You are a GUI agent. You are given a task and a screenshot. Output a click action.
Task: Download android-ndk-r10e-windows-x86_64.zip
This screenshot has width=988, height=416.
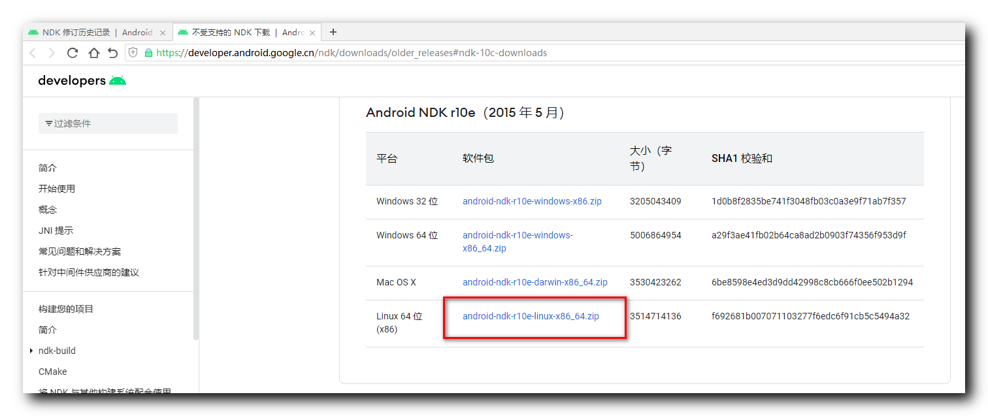(x=518, y=242)
